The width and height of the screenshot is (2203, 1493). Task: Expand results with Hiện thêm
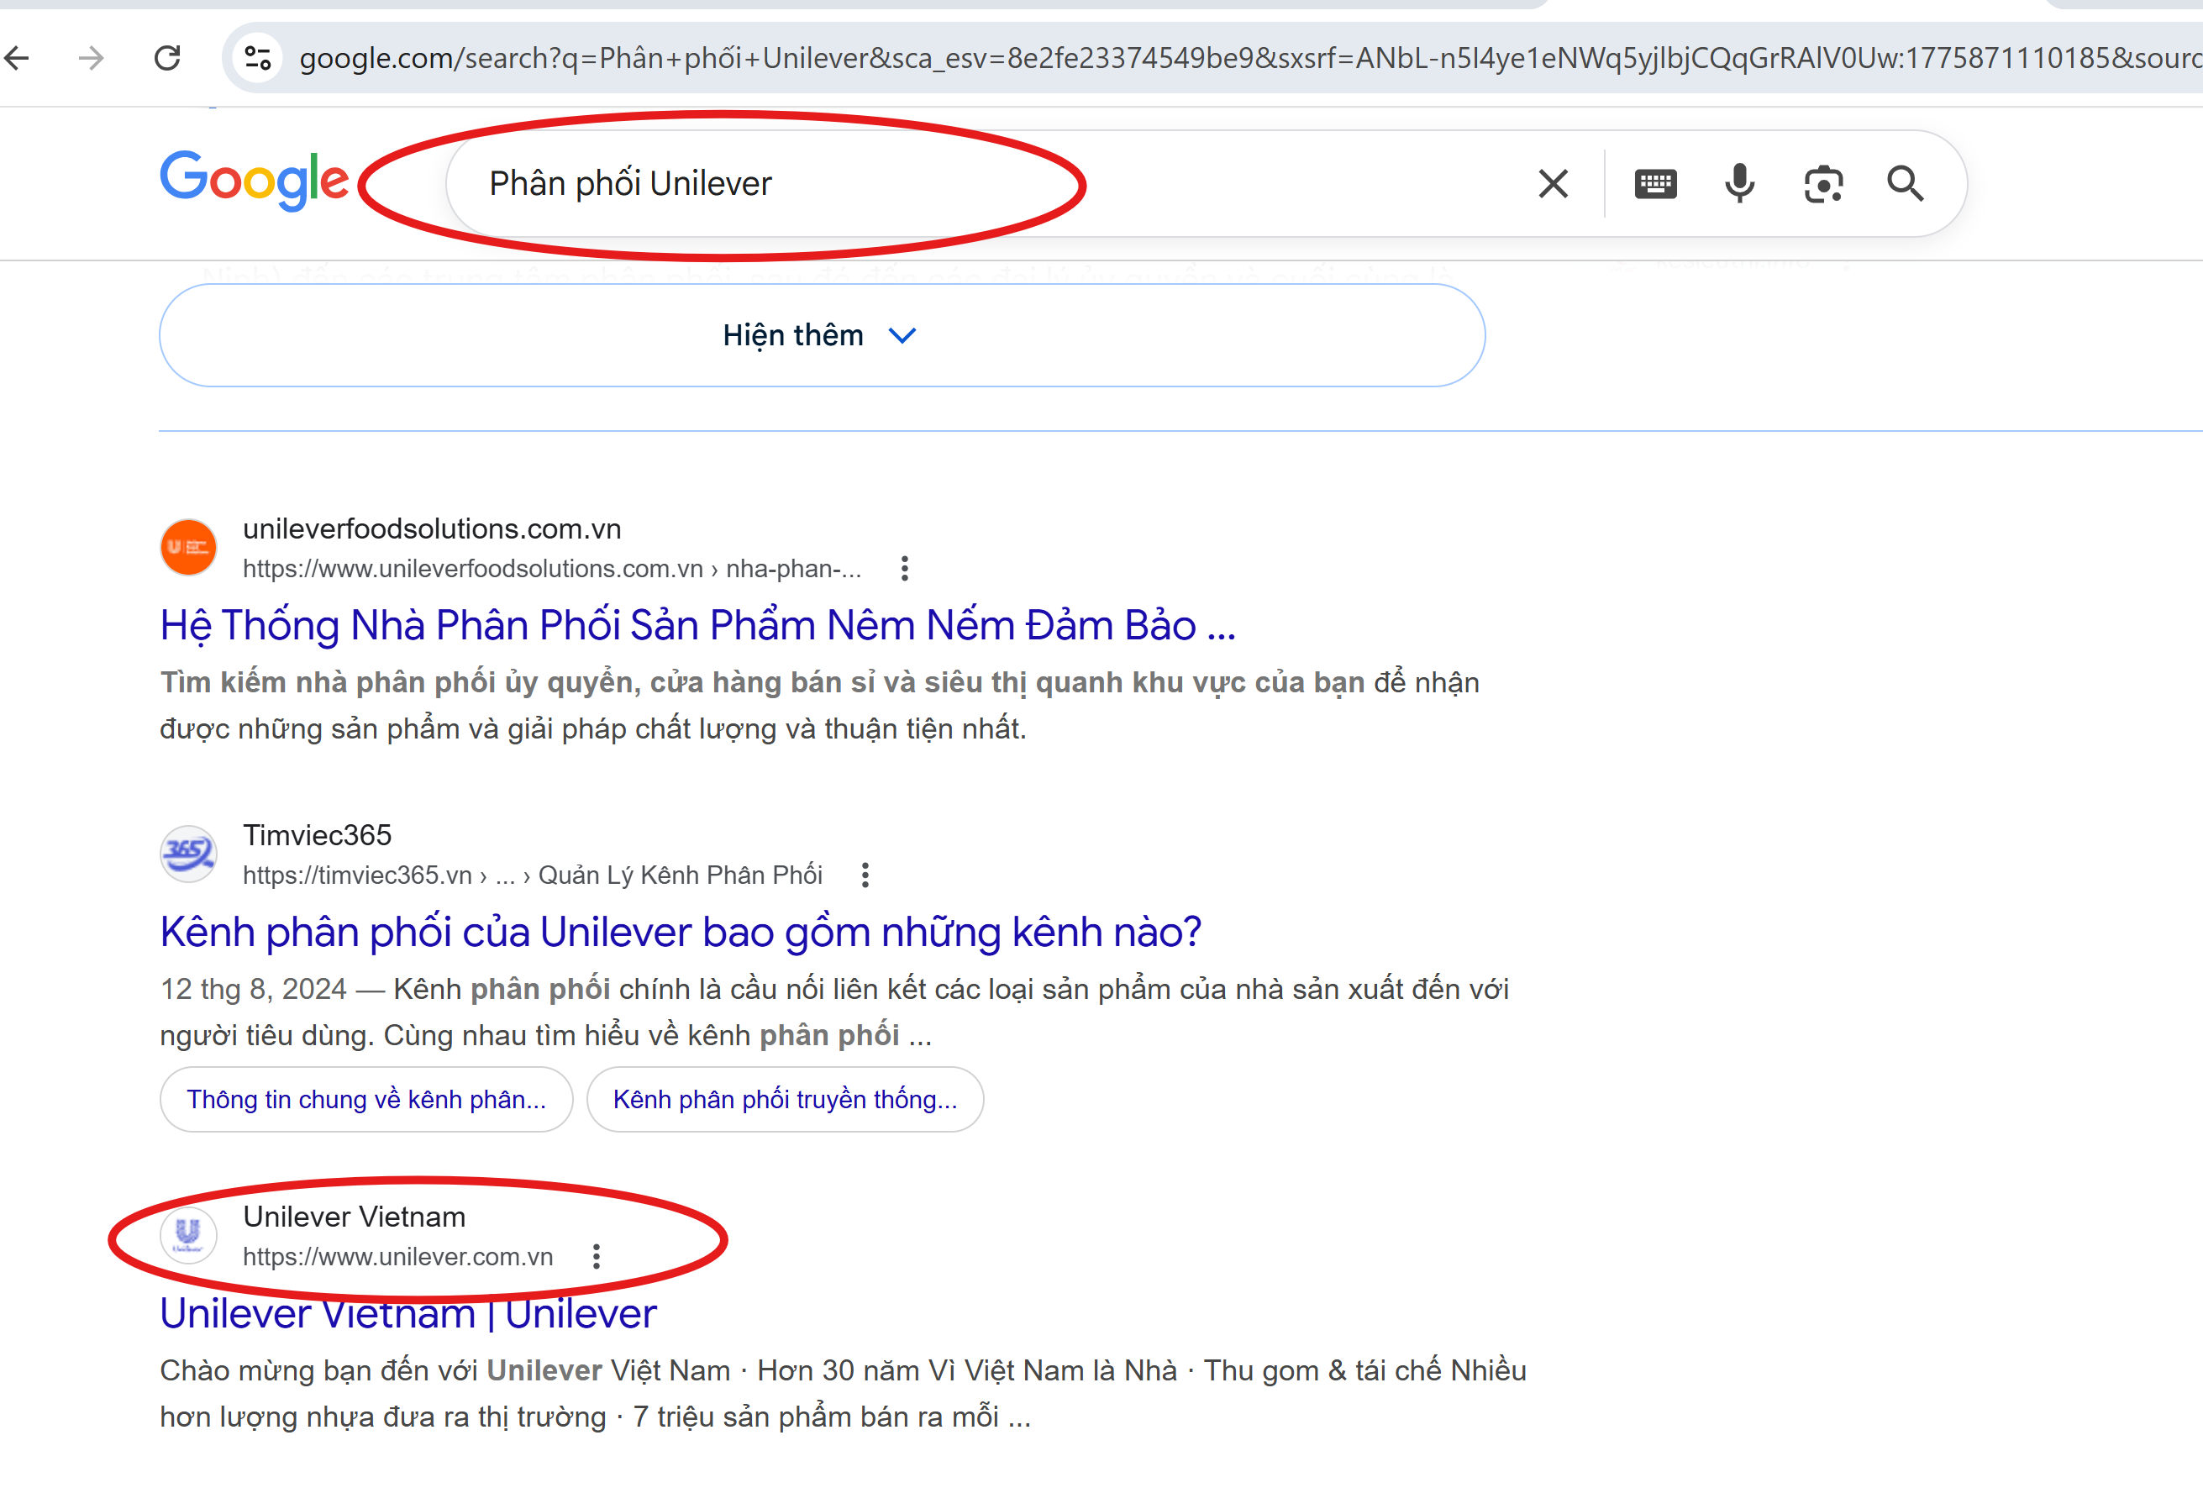[821, 335]
